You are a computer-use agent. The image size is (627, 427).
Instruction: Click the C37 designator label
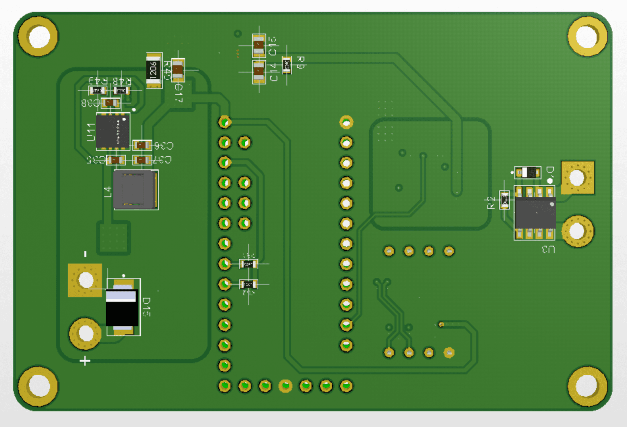(x=162, y=160)
